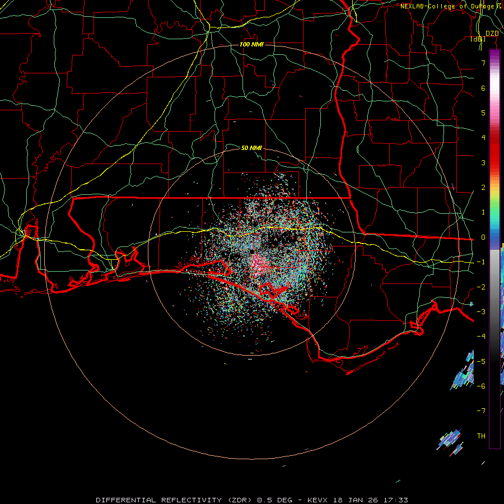Click the "DZD" product label
Screen dimensions: 504x504
492,34
